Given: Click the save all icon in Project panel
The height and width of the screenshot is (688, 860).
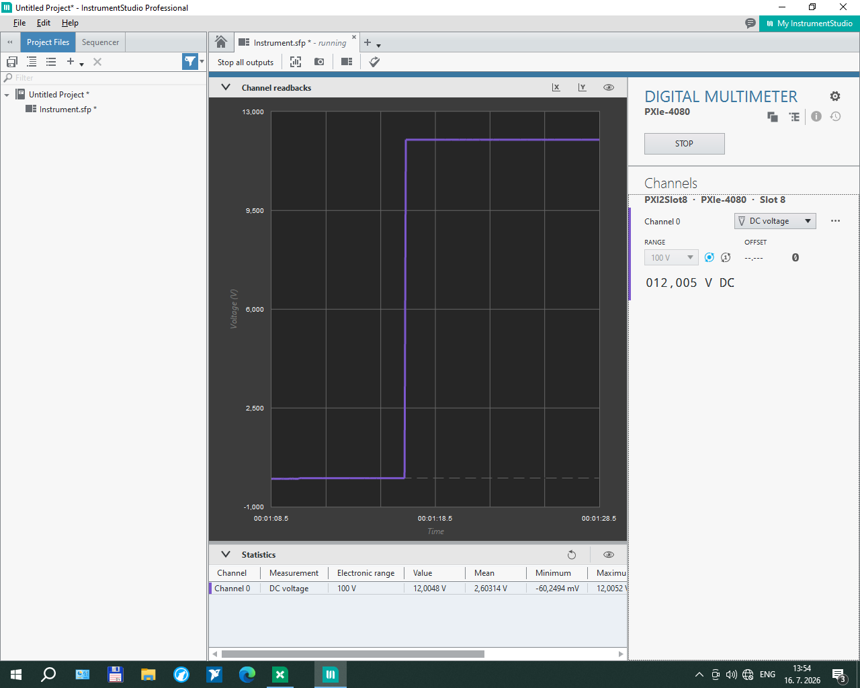Looking at the screenshot, I should (x=11, y=62).
